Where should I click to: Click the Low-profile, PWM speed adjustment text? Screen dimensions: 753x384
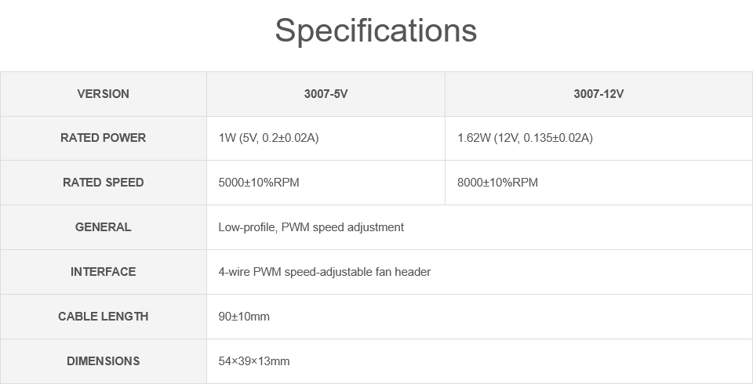coord(311,227)
